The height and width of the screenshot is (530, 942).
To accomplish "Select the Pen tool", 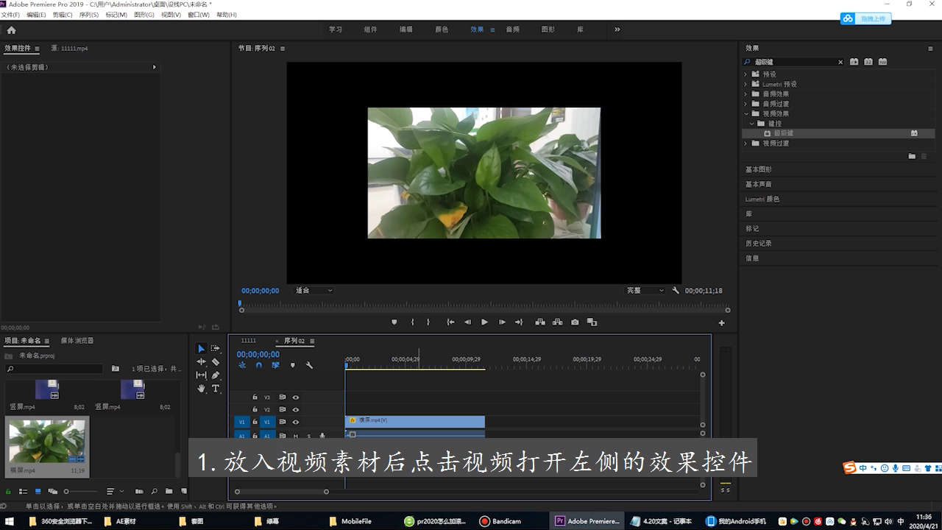I will coord(216,375).
